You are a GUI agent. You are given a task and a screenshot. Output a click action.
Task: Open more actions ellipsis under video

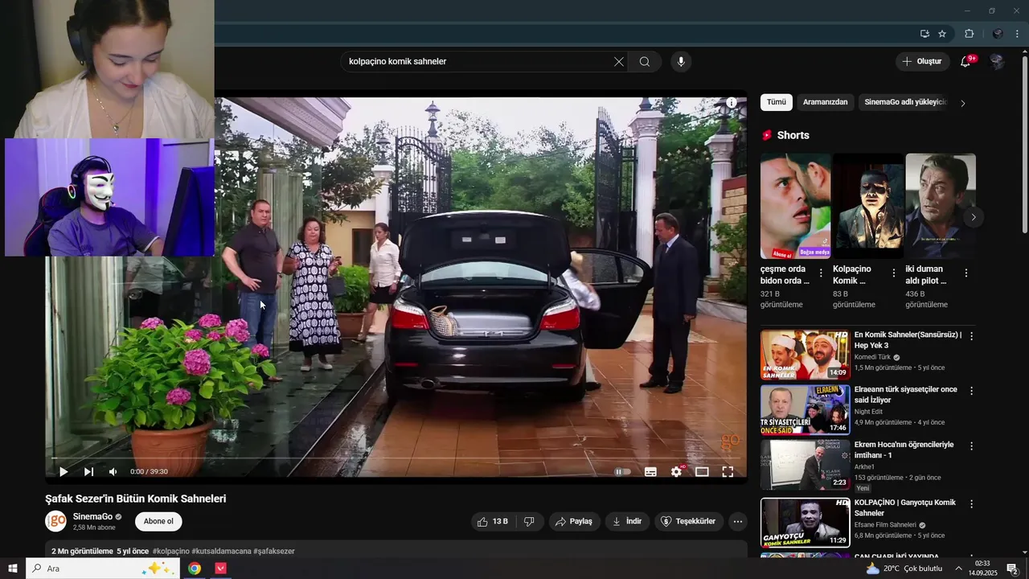coord(738,521)
